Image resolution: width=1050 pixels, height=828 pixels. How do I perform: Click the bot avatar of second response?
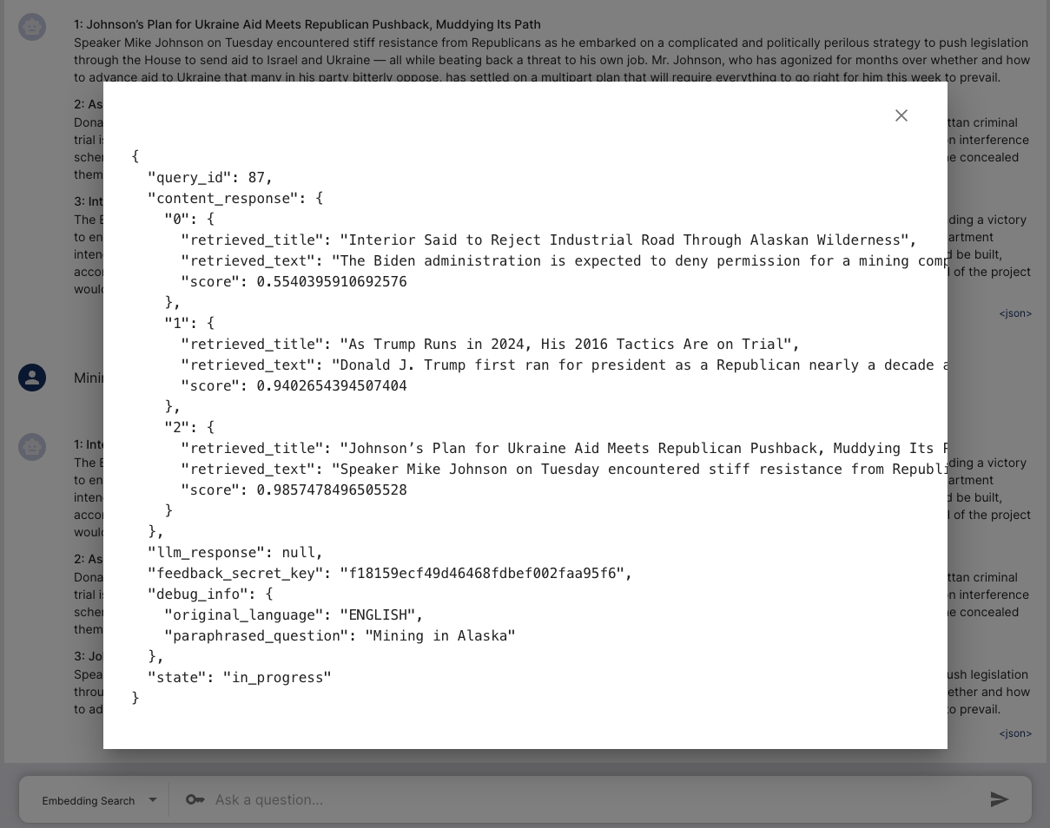coord(32,447)
